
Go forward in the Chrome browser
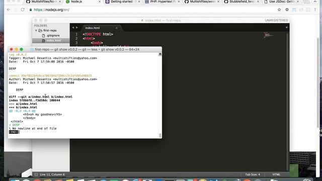tap(16, 10)
